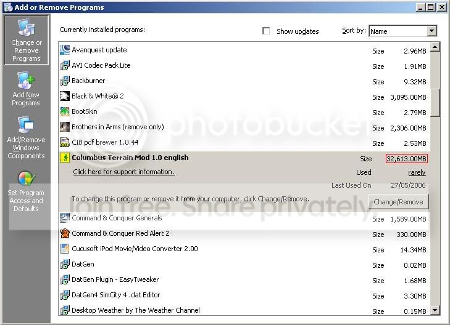Click the Brothers in Arms icon
This screenshot has width=450, height=325.
65,127
